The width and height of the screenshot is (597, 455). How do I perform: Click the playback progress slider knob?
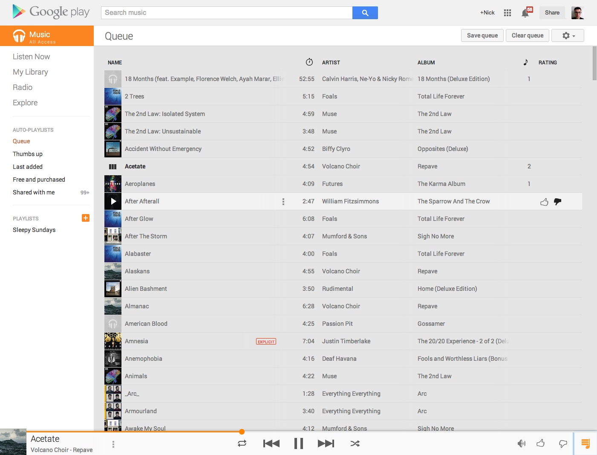coord(242,432)
